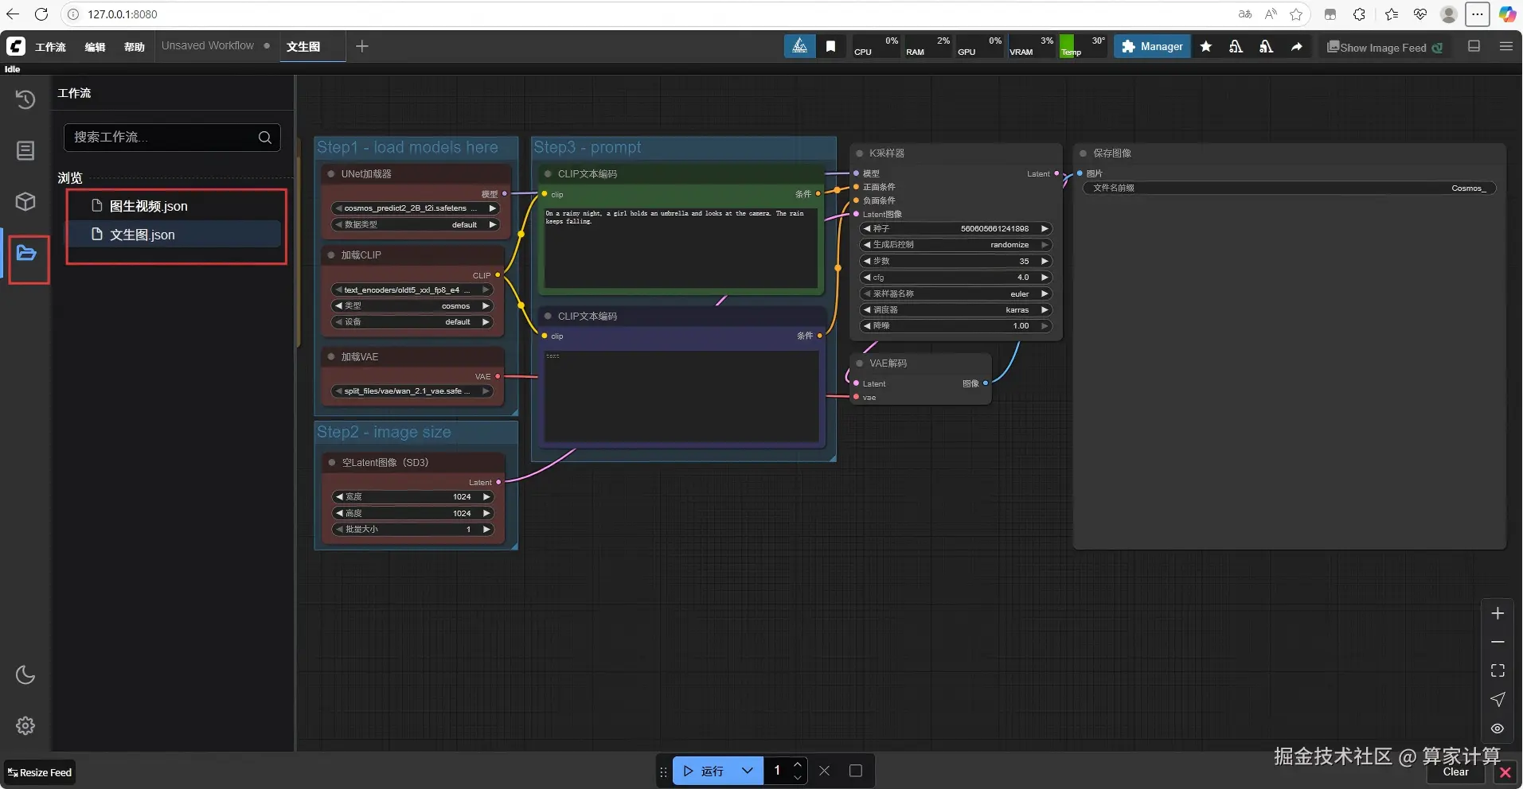Screen dimensions: 1523x789
Task: Switch to the Unsaved Workflow tab
Action: [208, 46]
